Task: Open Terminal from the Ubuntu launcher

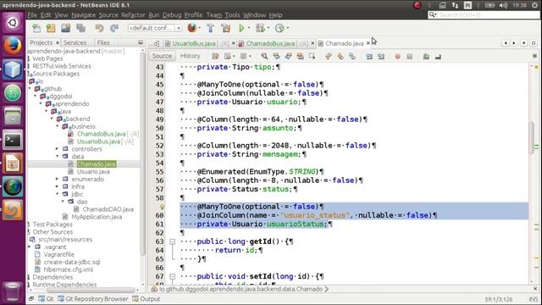Action: pos(13,140)
